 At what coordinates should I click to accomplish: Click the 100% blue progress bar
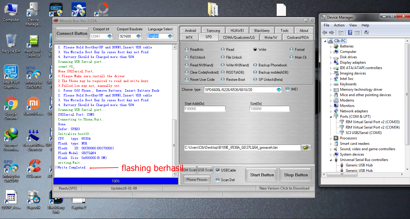tap(116, 181)
